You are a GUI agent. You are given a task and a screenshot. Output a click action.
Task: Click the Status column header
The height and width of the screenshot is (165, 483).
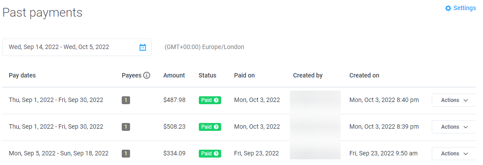pos(207,75)
